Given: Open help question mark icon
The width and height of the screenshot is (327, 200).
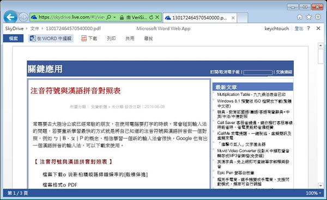Looking at the screenshot, I should click(x=308, y=28).
